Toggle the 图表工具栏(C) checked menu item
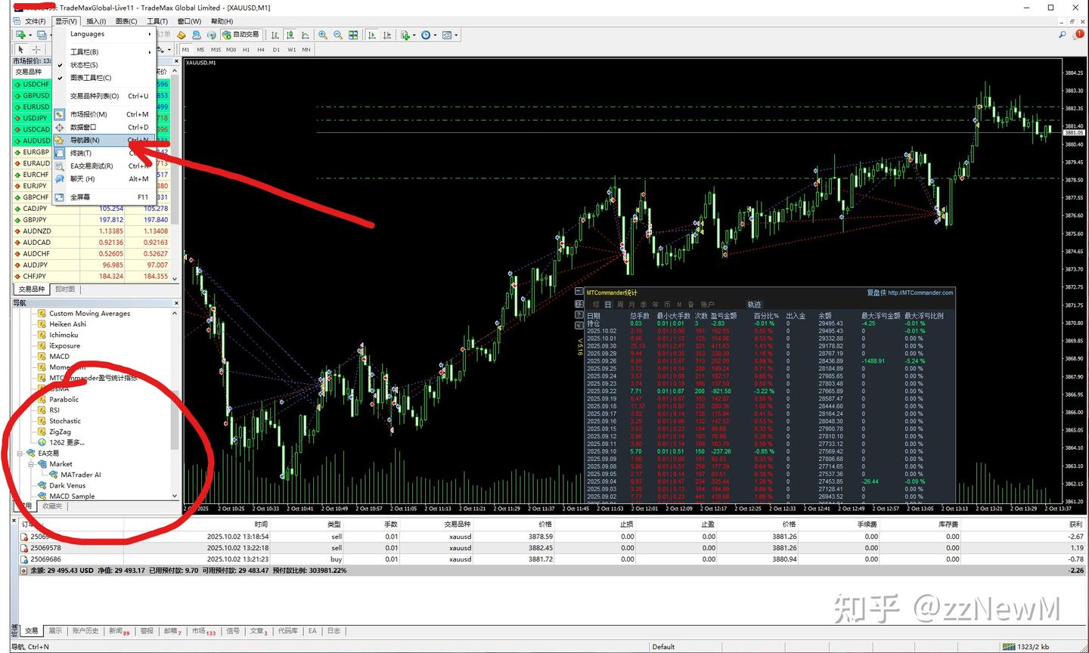This screenshot has width=1089, height=653. point(104,78)
